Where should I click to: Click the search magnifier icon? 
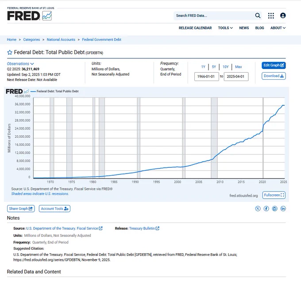coord(258,15)
